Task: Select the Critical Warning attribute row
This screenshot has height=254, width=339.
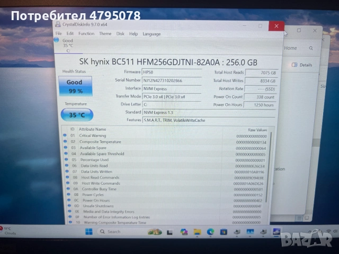Action: click(x=165, y=136)
